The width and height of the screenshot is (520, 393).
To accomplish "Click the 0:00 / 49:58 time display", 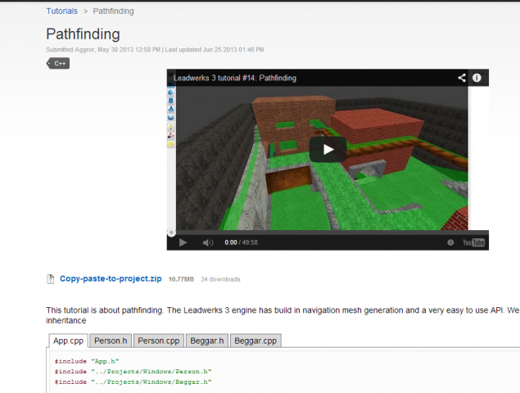I will 241,242.
